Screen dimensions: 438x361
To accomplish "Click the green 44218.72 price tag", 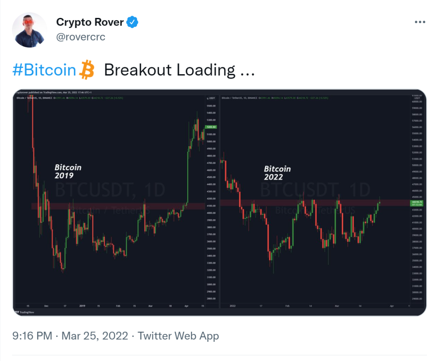I will click(x=417, y=203).
